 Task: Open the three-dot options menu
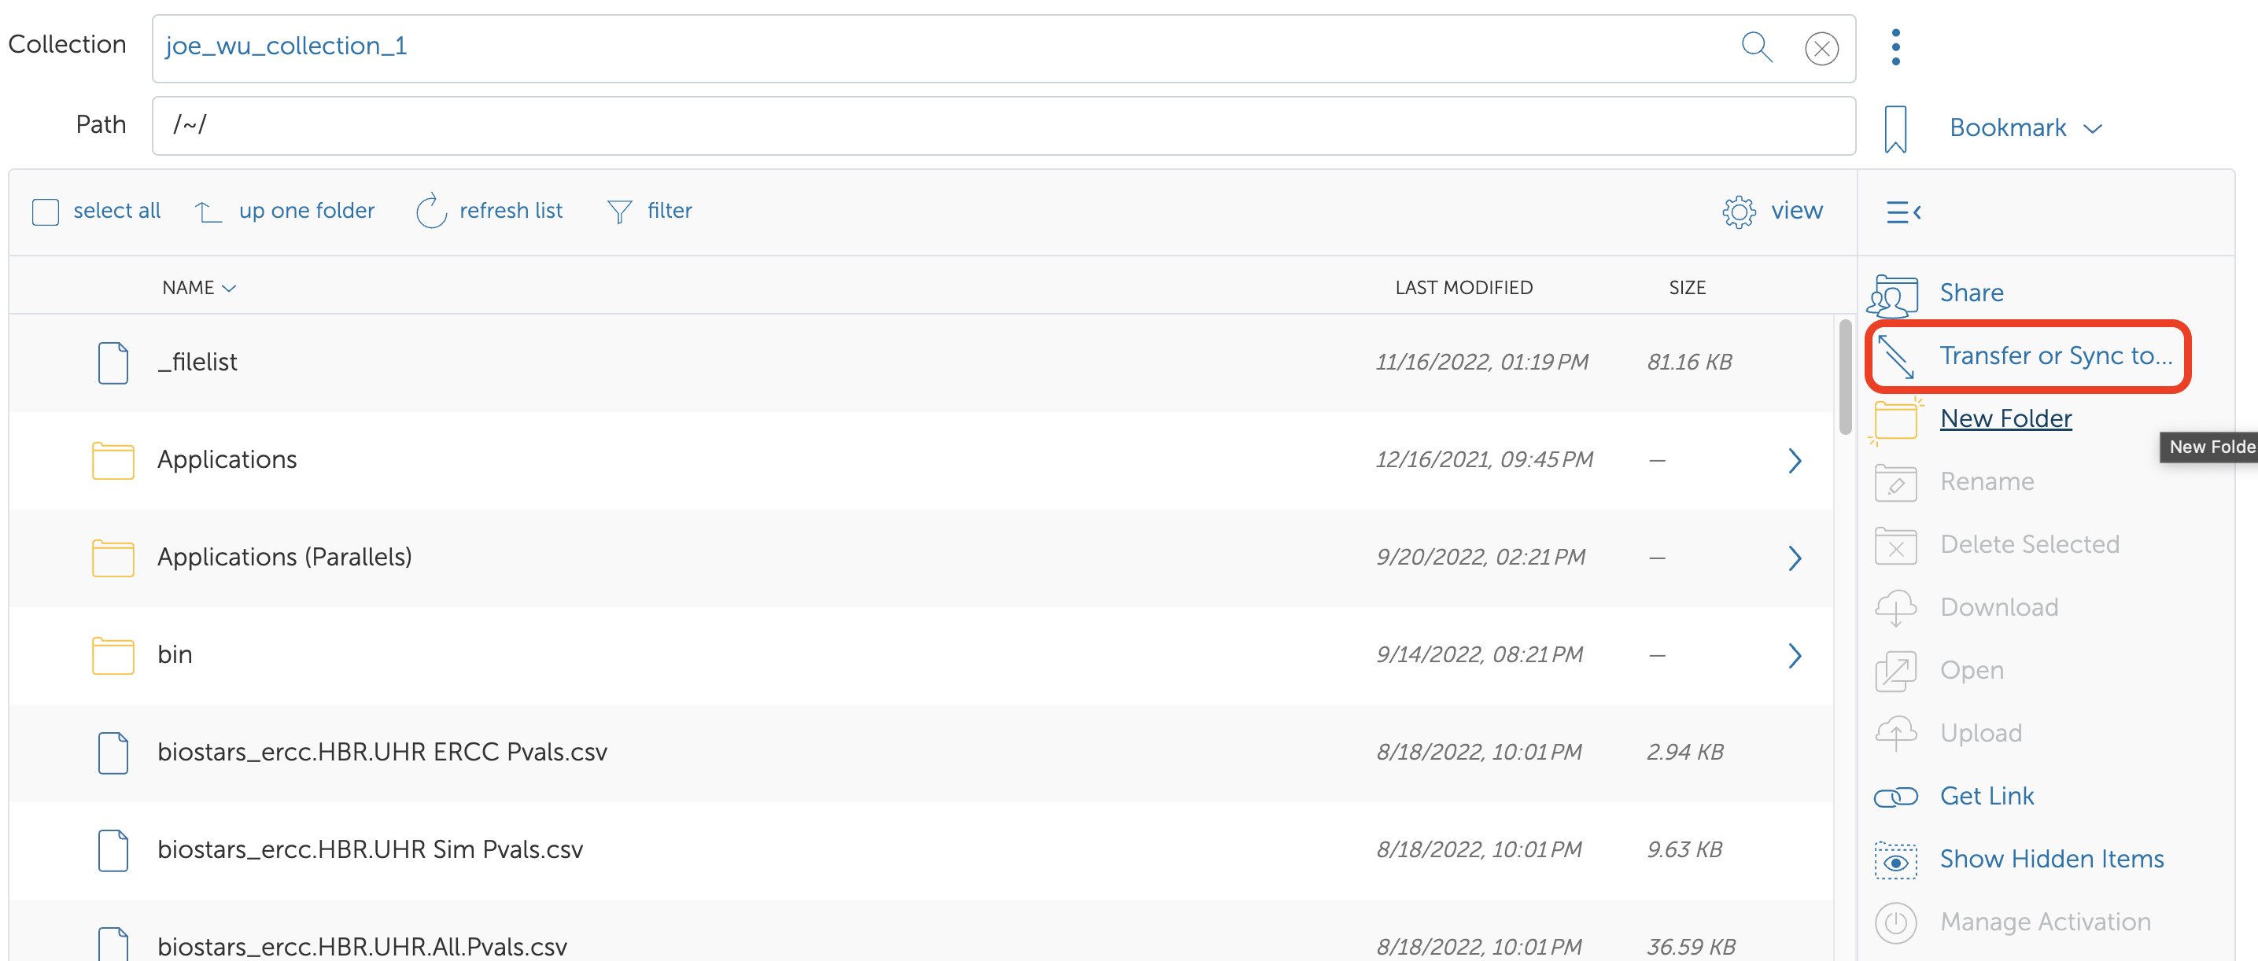(x=1895, y=47)
